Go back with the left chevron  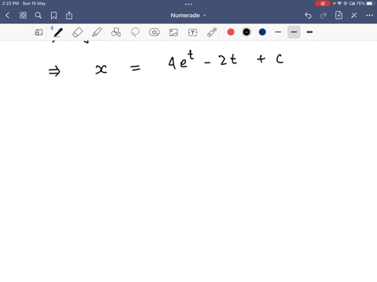[x=7, y=16]
